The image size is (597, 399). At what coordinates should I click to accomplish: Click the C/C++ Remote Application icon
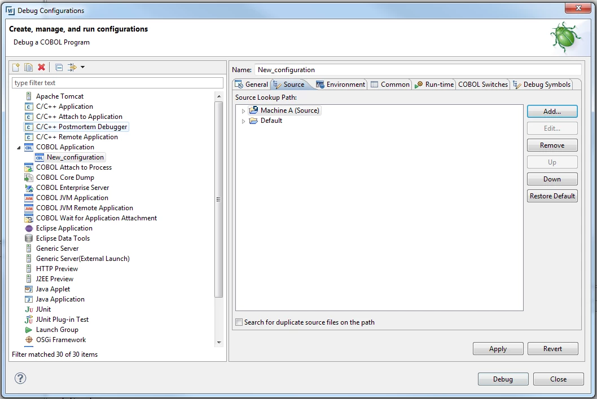click(29, 137)
